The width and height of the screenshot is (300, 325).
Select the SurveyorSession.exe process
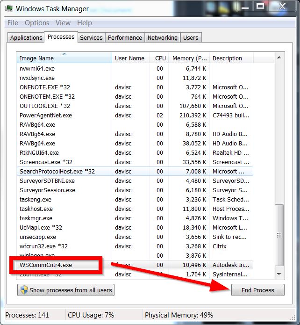135,190
